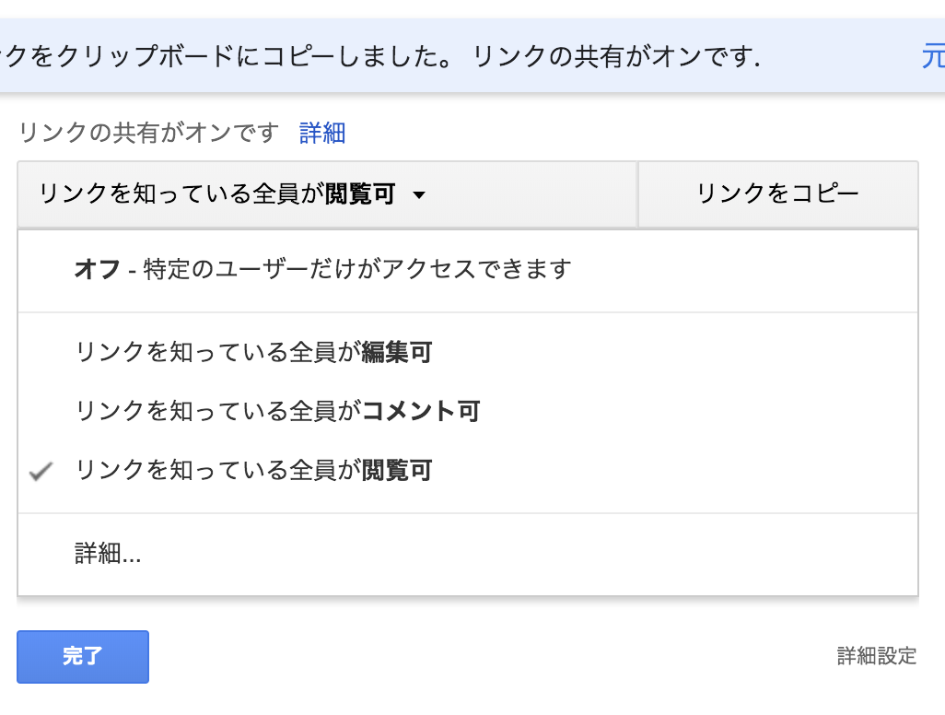Click the blue 元 undo link in banner
Viewport: 945px width, 715px height.
coord(932,58)
